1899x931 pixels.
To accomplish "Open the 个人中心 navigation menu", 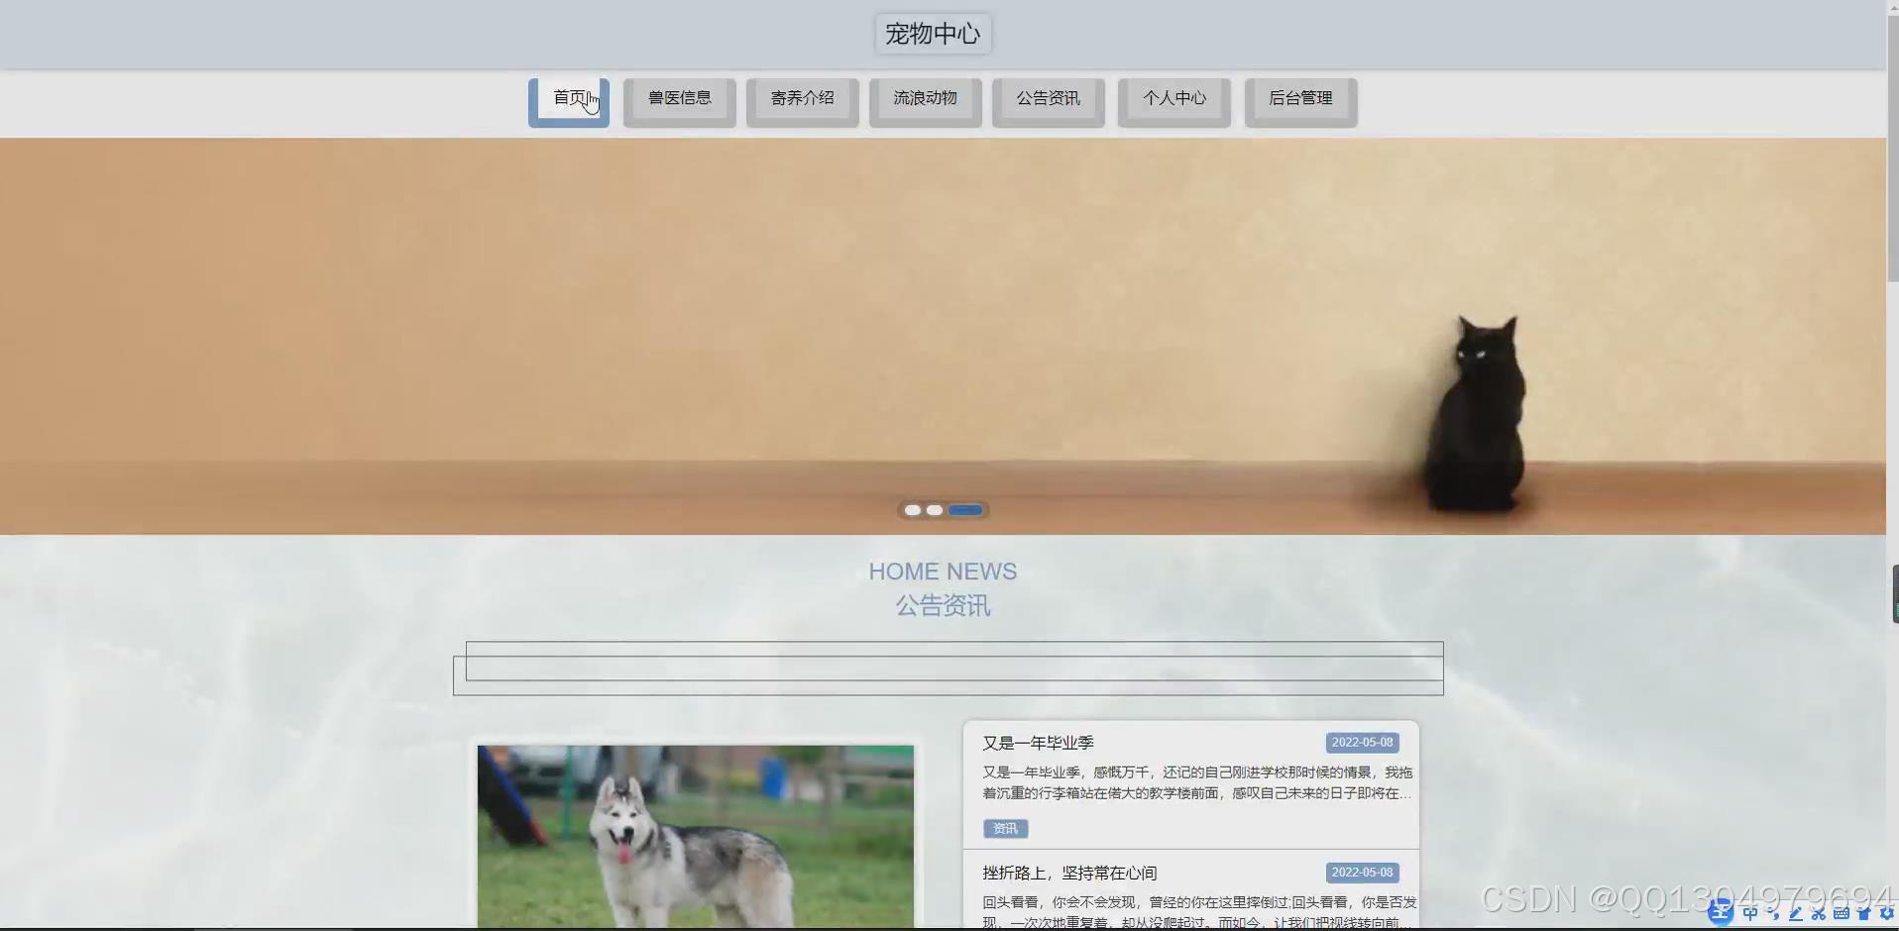I will pyautogui.click(x=1173, y=98).
